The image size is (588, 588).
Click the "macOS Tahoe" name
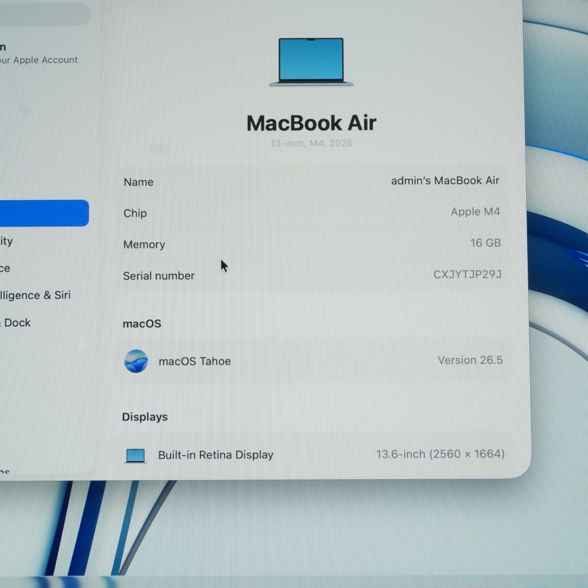(x=195, y=361)
